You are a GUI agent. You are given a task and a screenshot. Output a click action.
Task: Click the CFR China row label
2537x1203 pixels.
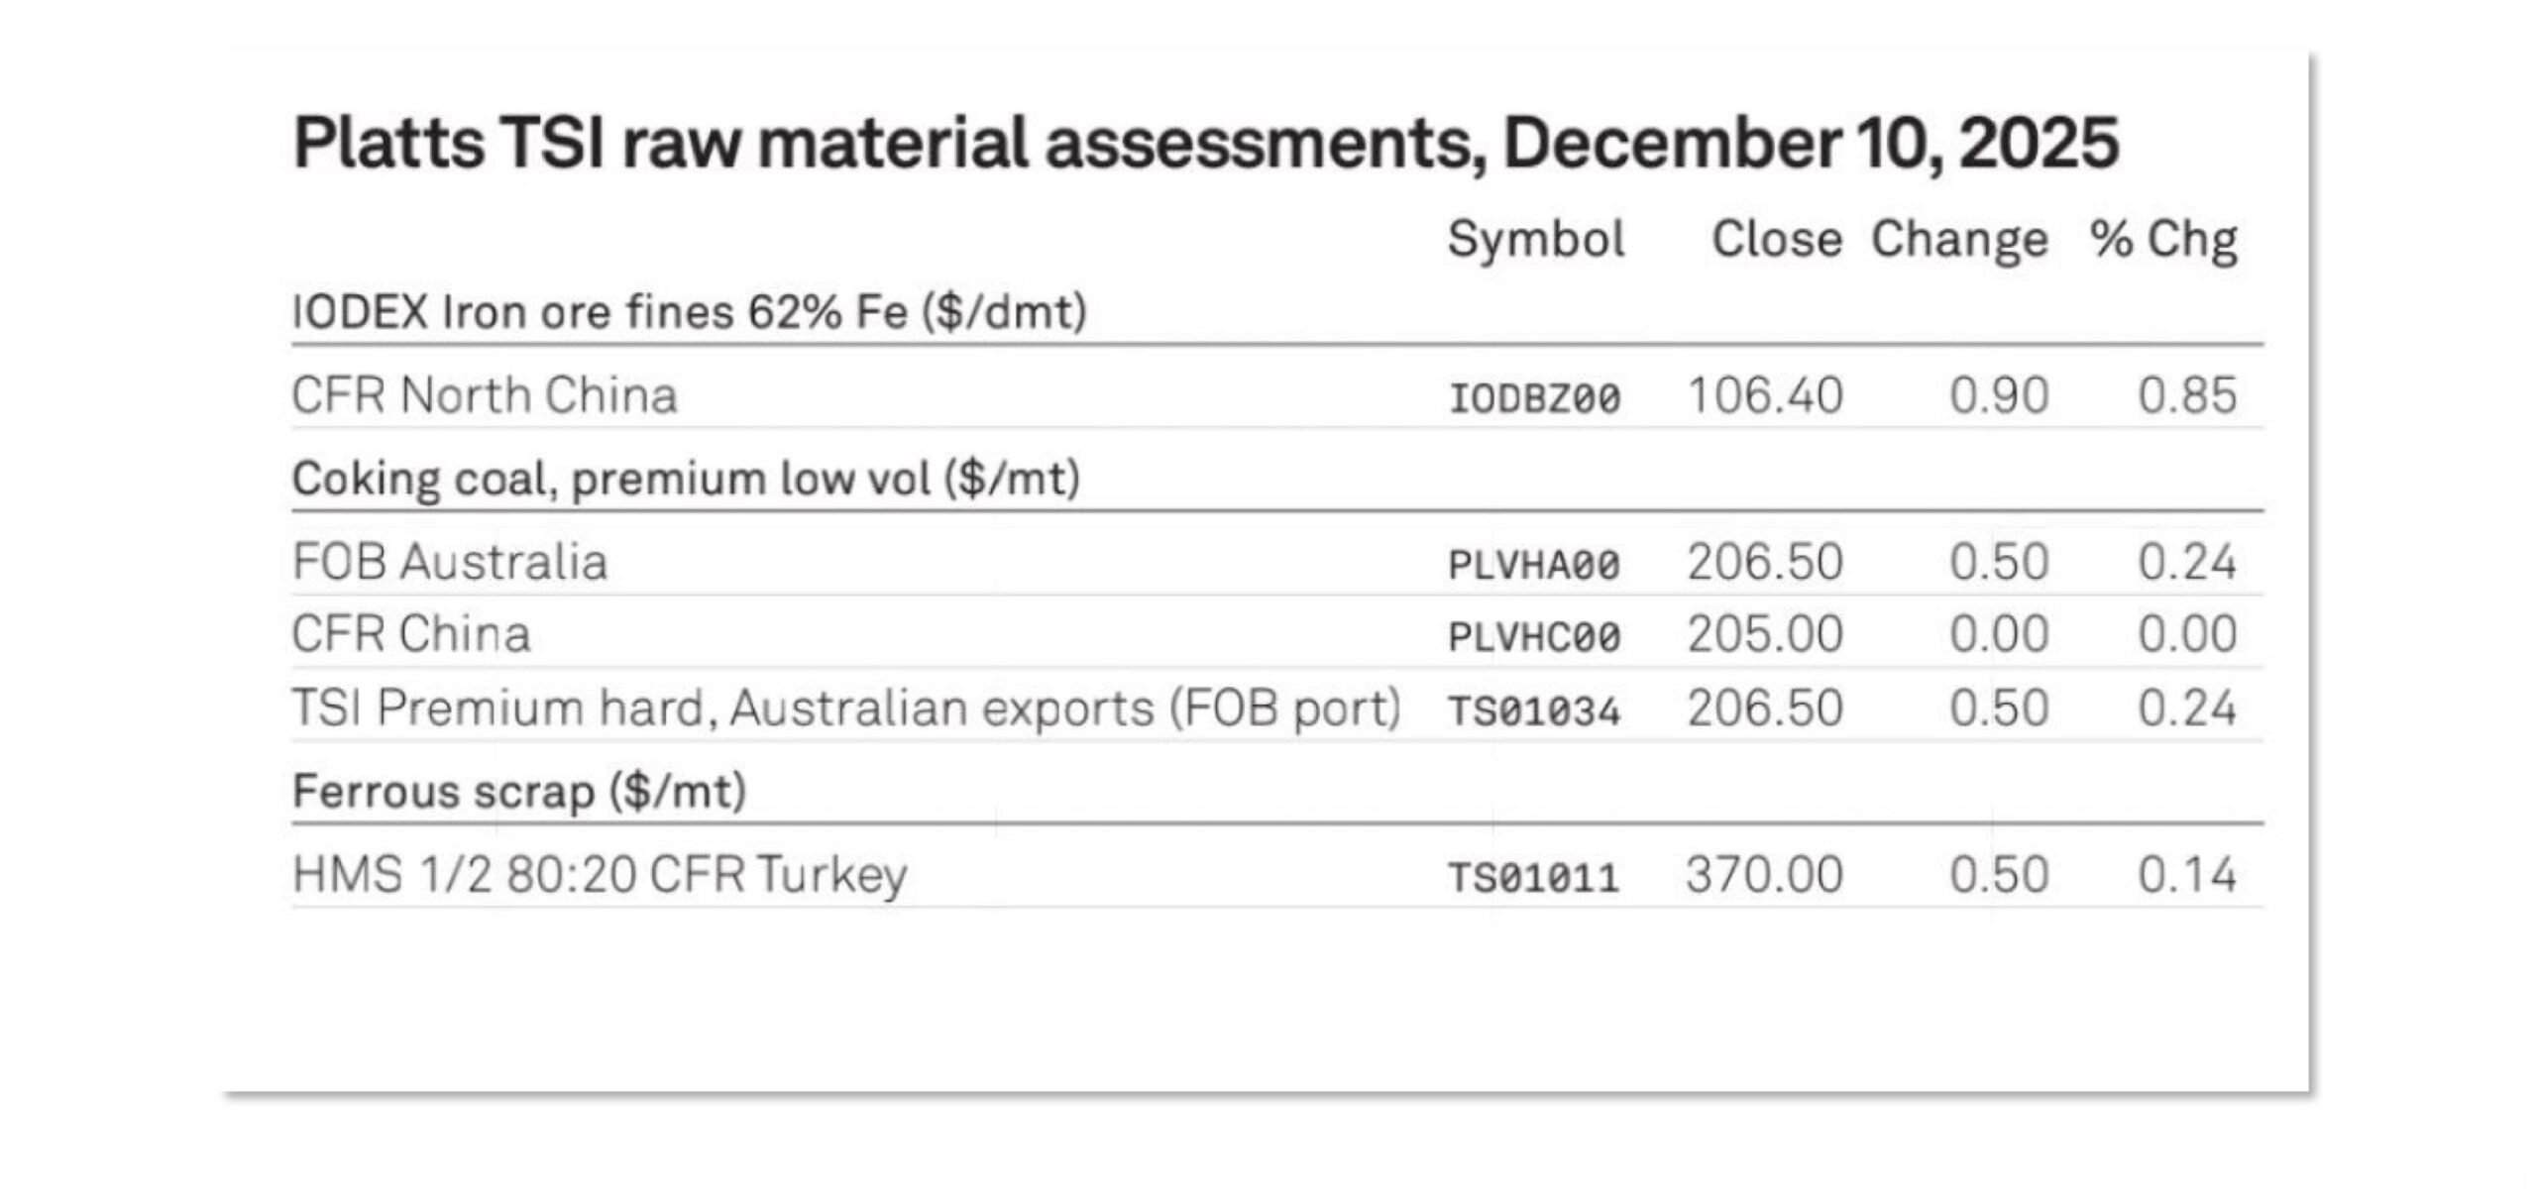(x=411, y=634)
